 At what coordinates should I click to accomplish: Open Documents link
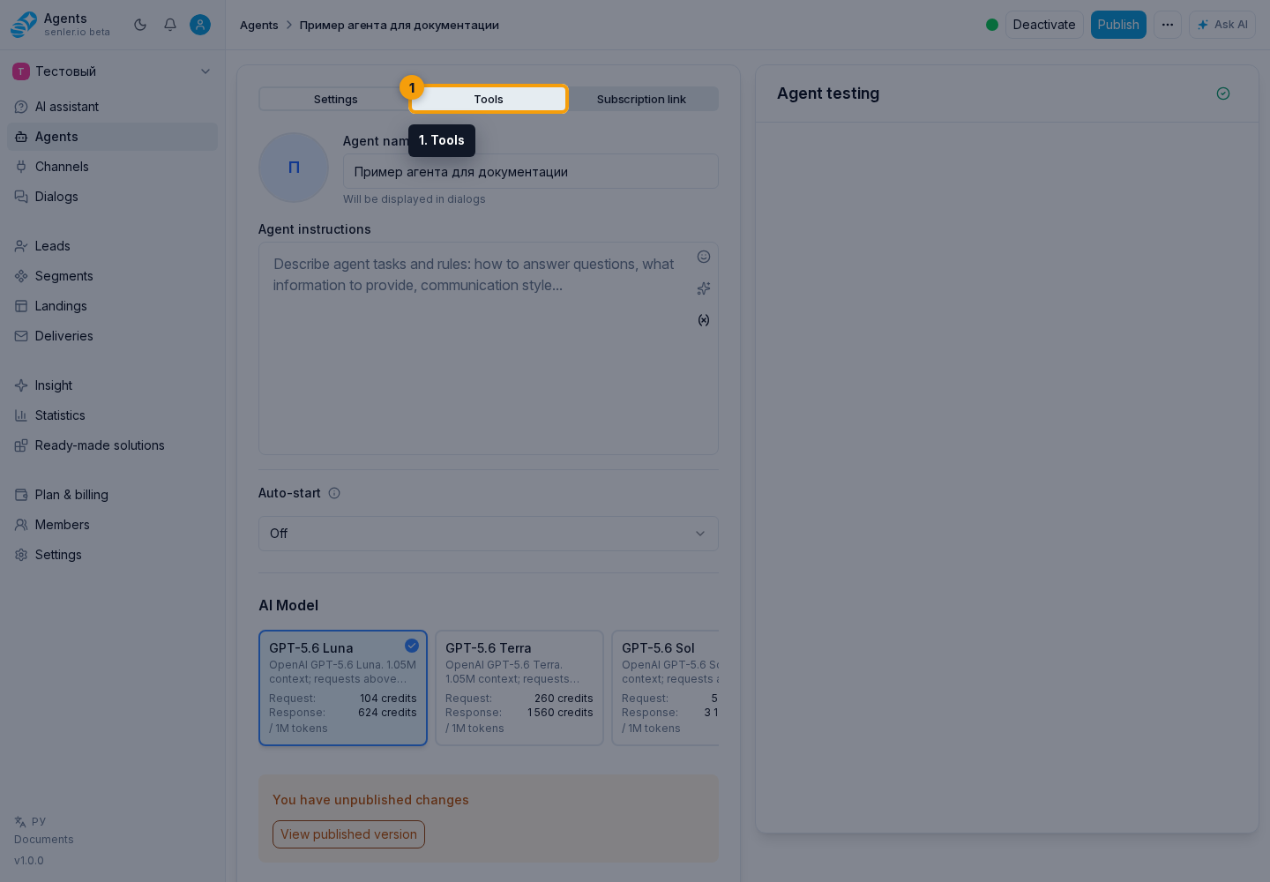point(44,840)
